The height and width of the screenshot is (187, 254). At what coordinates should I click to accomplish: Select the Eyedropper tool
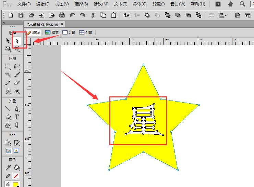click(x=8, y=168)
